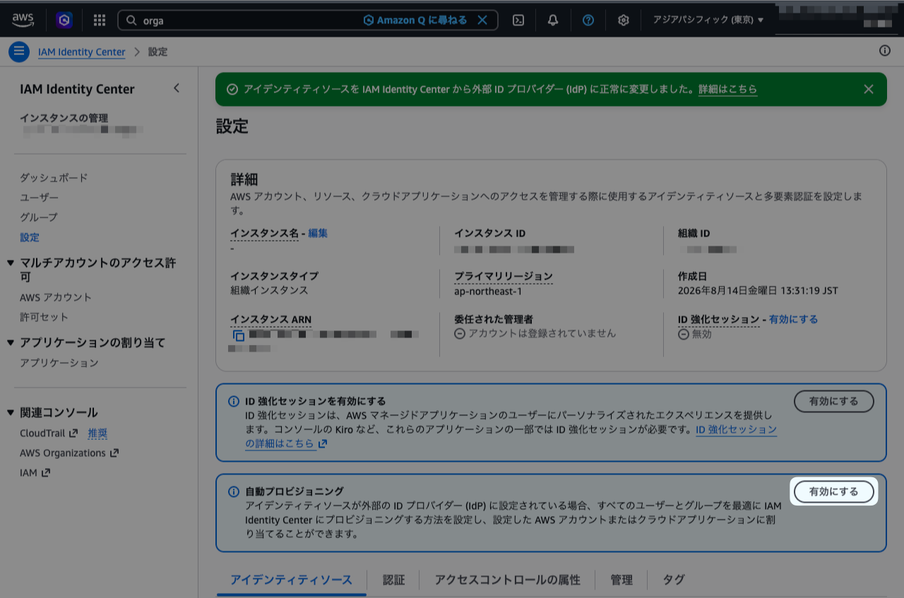Image resolution: width=904 pixels, height=598 pixels.
Task: Open the services grid menu
Action: point(100,20)
